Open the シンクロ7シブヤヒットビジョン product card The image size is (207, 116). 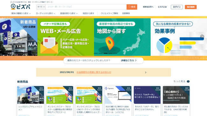click(x=31, y=101)
